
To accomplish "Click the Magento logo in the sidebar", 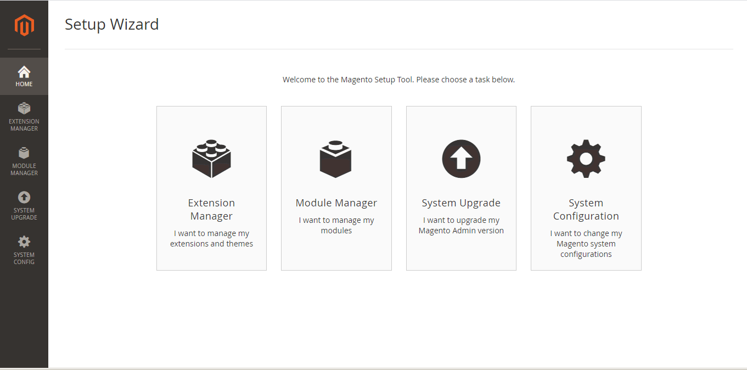I will tap(24, 25).
